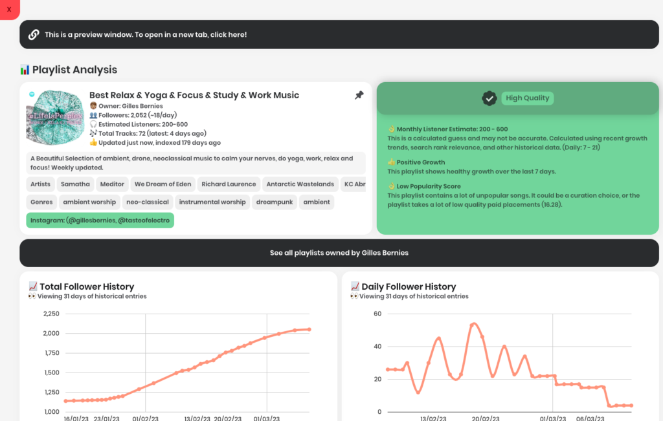Click the Artists label chip

tap(40, 184)
